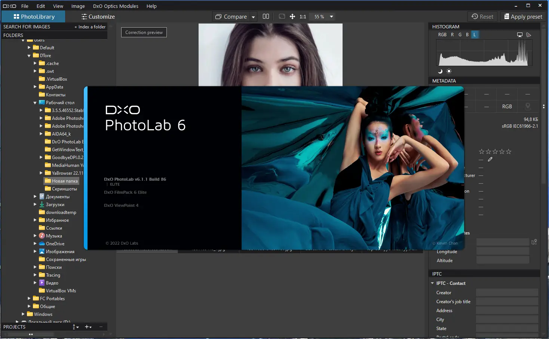This screenshot has width=549, height=339.
Task: Select the pan (move) tool icon
Action: [x=292, y=16]
